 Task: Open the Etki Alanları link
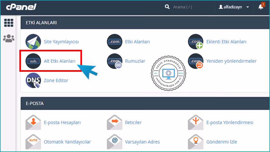tap(138, 42)
